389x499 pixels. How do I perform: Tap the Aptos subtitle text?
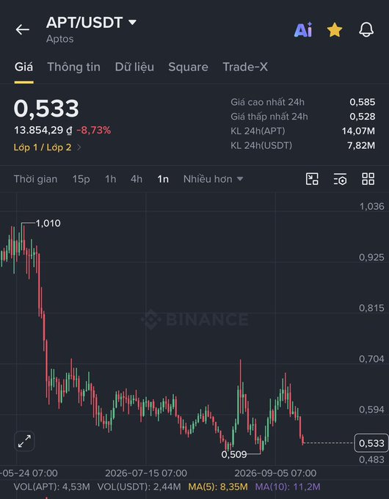point(60,39)
